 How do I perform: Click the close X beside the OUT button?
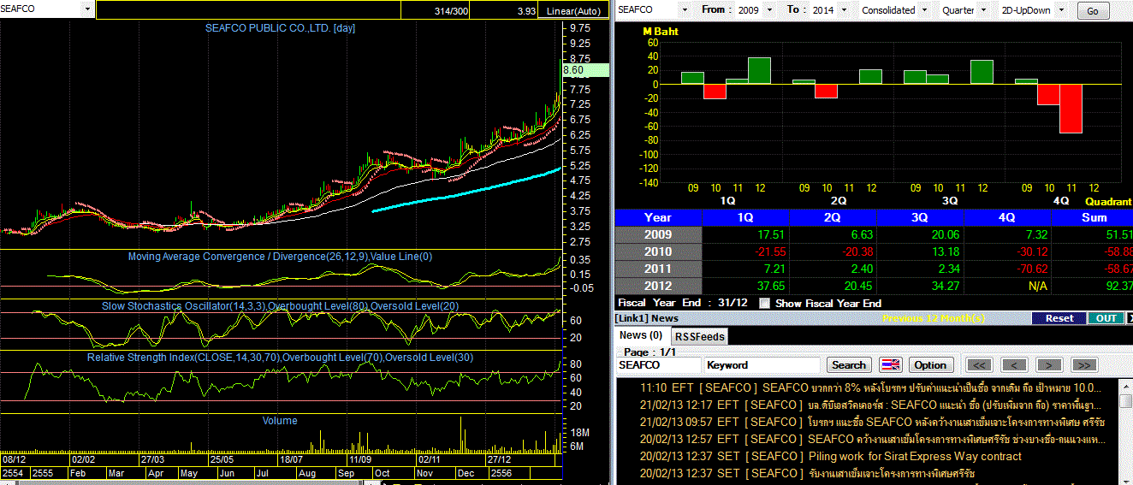1130,318
